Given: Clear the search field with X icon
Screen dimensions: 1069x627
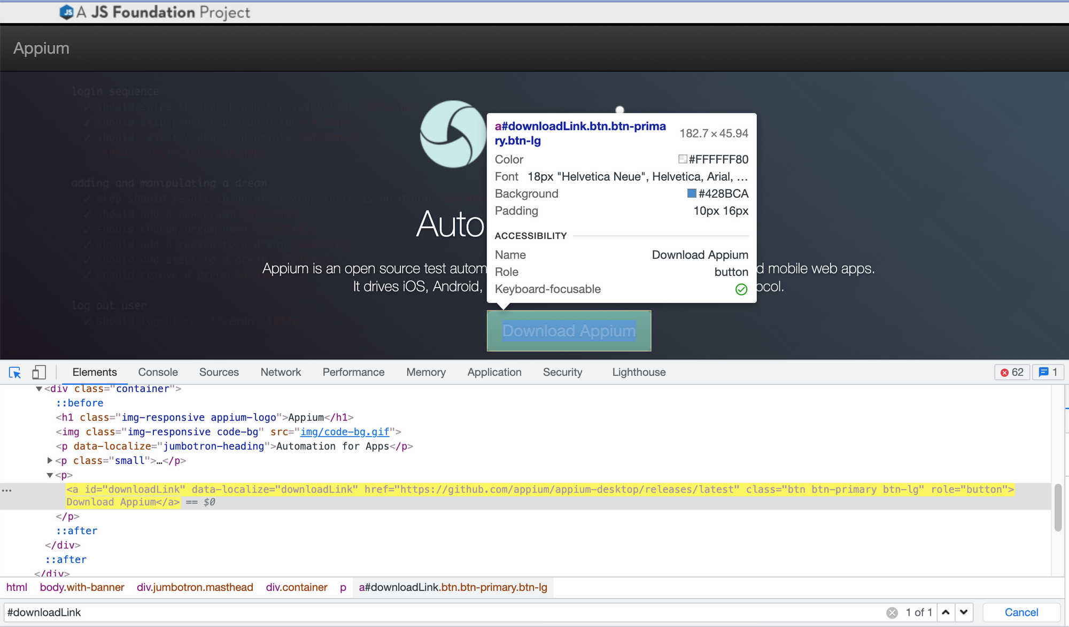Looking at the screenshot, I should point(892,613).
